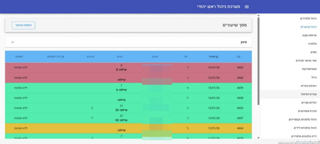
Task: Select lesson code 4664
Action: pyautogui.click(x=240, y=128)
